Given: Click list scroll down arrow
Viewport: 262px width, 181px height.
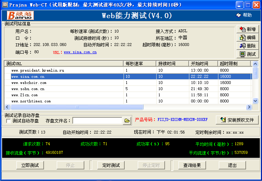Looking at the screenshot, I should tap(255, 101).
